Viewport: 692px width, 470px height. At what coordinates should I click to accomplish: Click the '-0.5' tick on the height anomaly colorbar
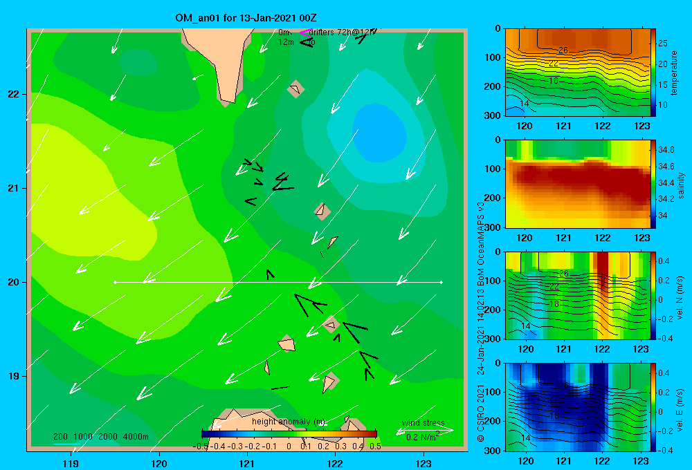point(201,446)
